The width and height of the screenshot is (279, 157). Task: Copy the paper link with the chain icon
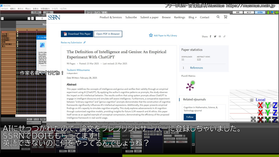click(x=224, y=36)
